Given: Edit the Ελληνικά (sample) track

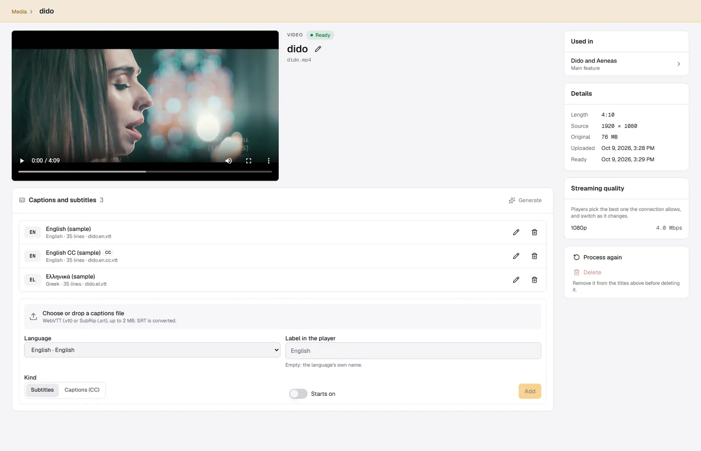Looking at the screenshot, I should coord(516,280).
